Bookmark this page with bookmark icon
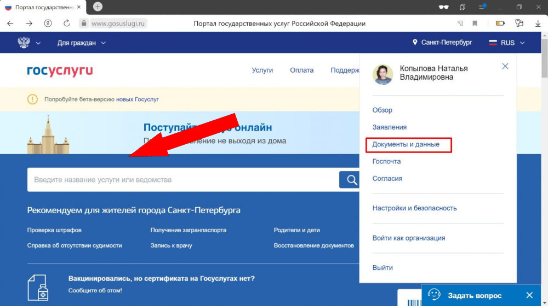548x306 pixels. (475, 23)
